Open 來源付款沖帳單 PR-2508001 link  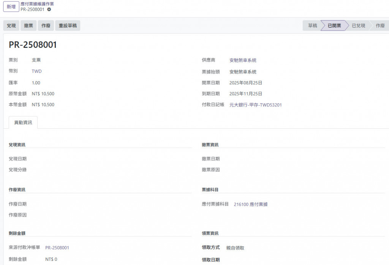pyautogui.click(x=57, y=248)
